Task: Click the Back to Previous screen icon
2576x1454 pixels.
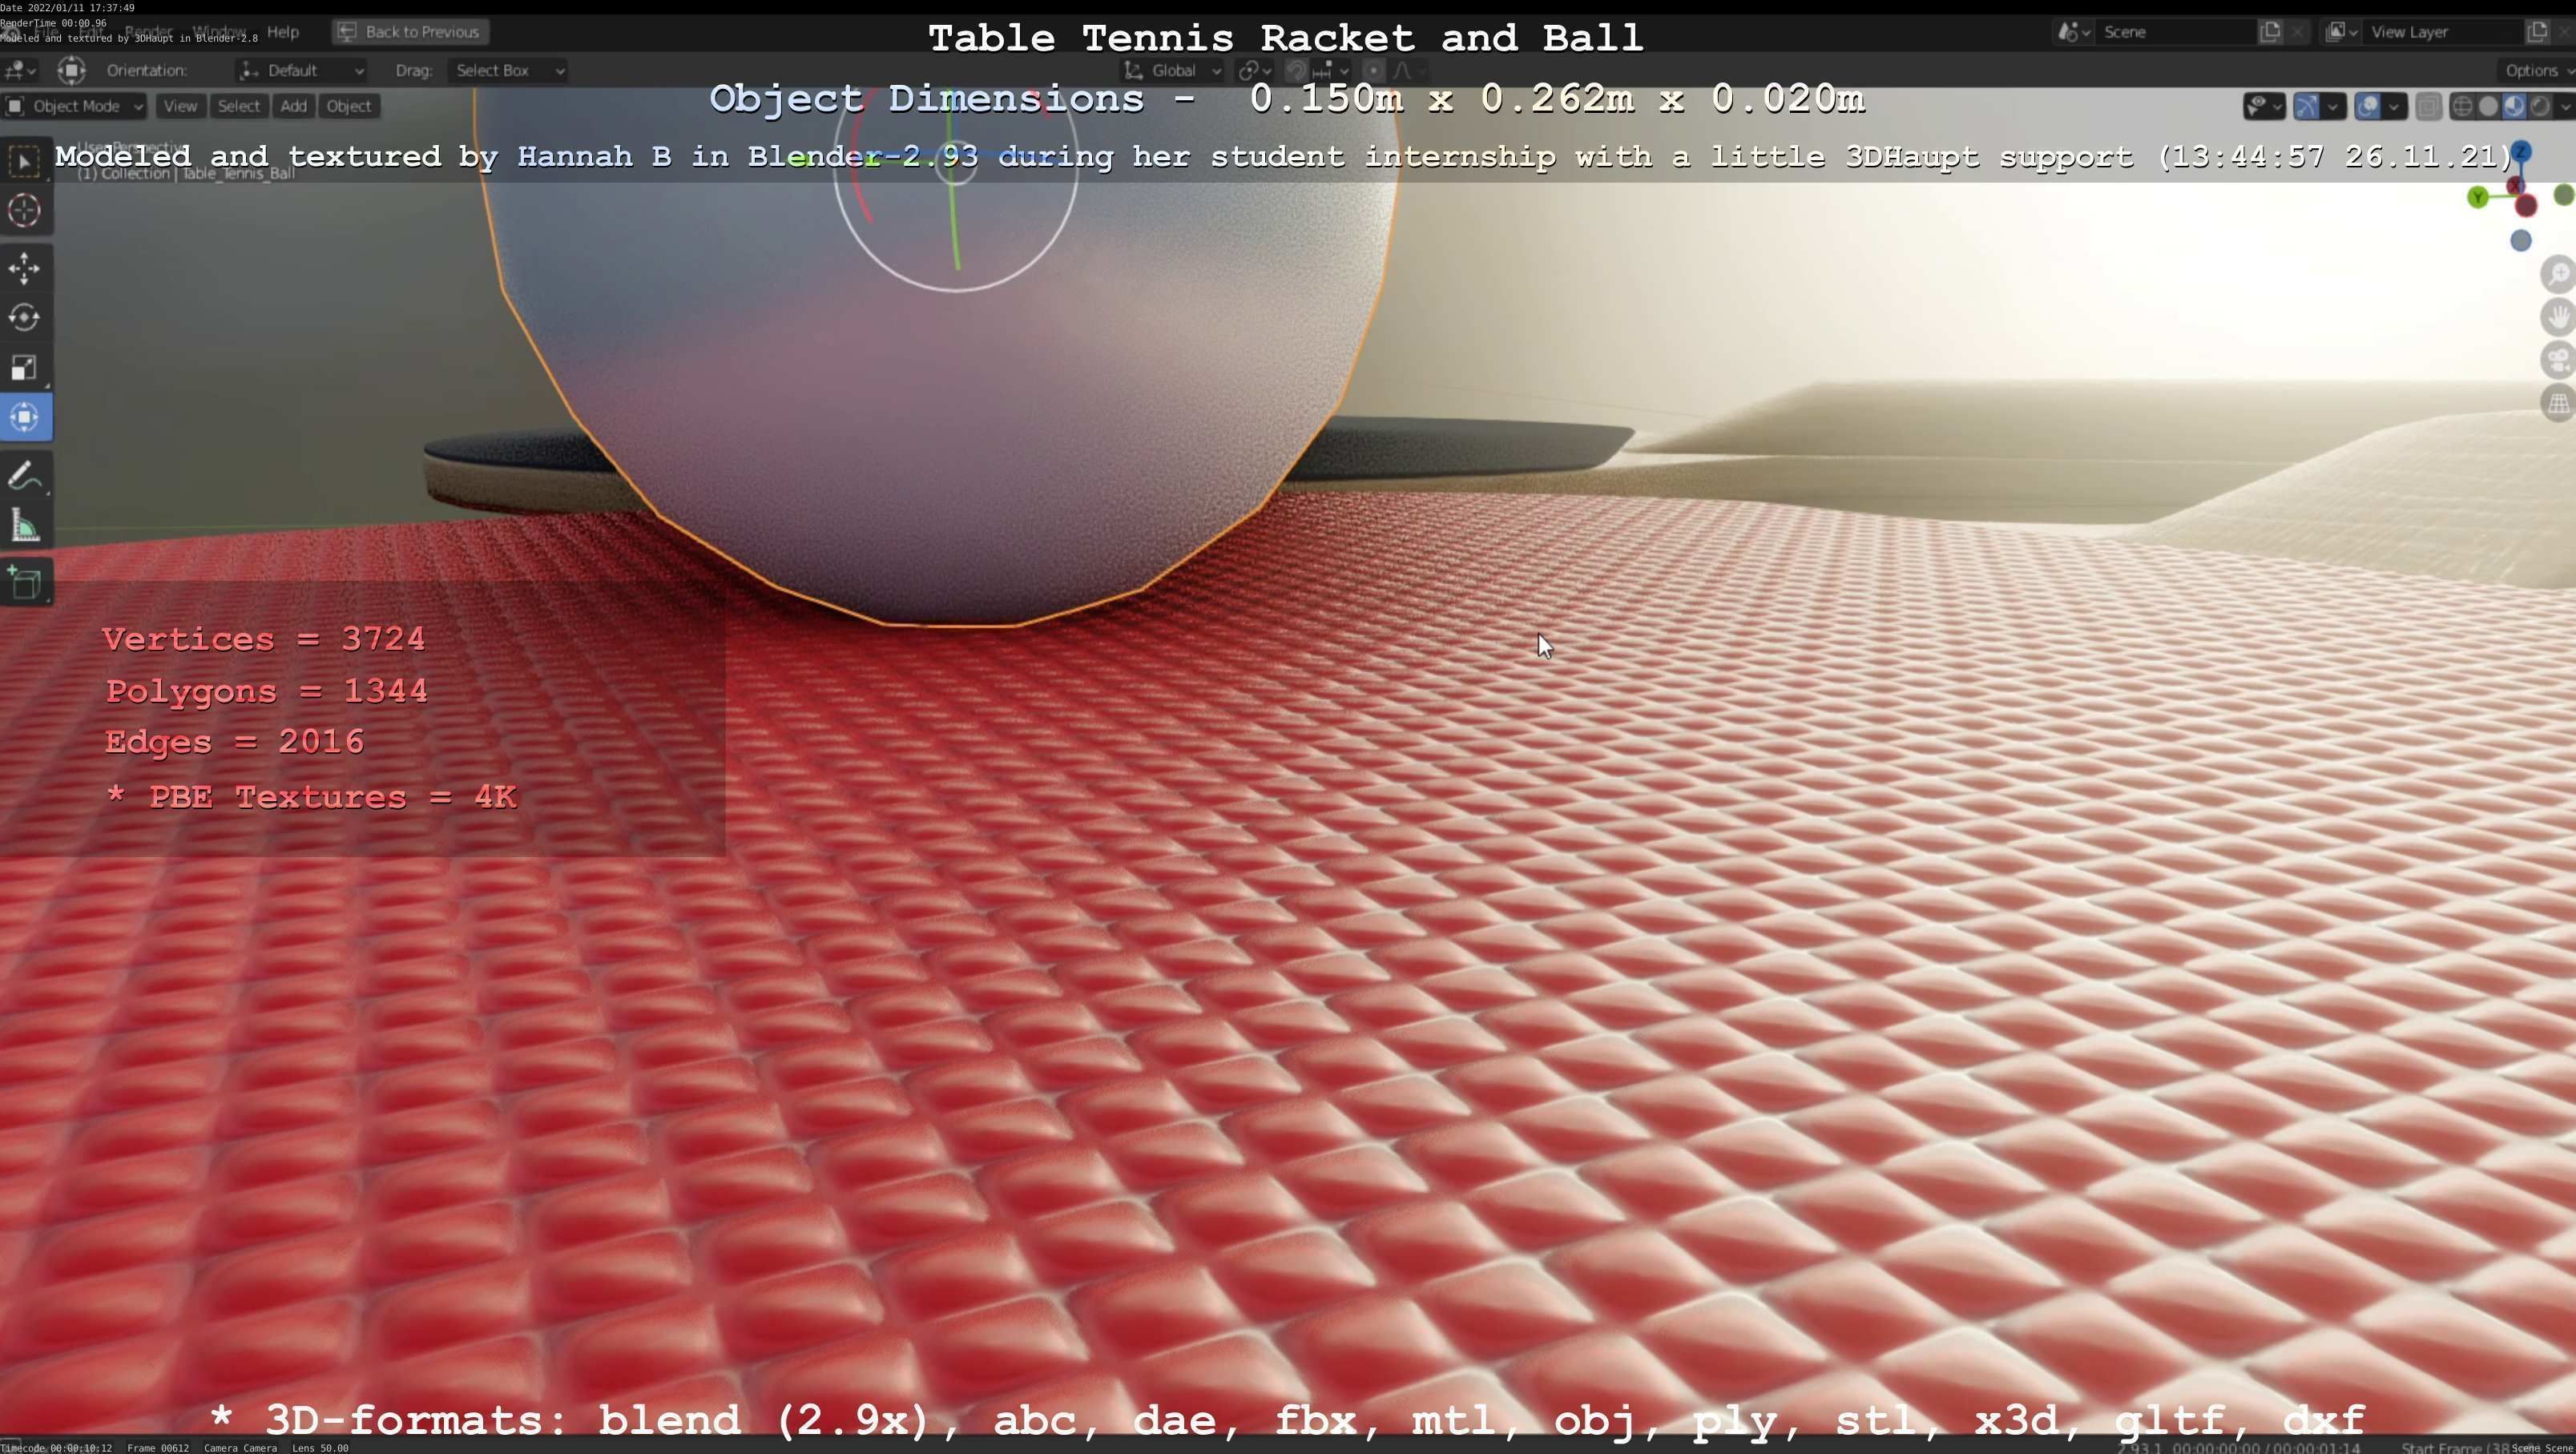Action: coord(346,32)
